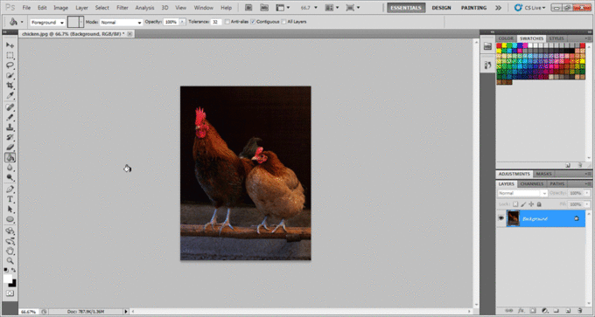The image size is (595, 317).
Task: Open the Opacity slider arrow in options bar
Action: [x=182, y=22]
